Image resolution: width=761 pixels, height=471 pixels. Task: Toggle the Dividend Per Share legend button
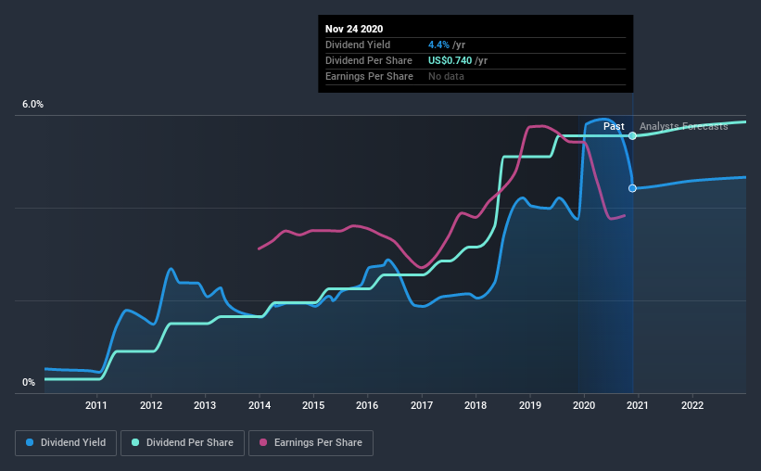tap(183, 443)
